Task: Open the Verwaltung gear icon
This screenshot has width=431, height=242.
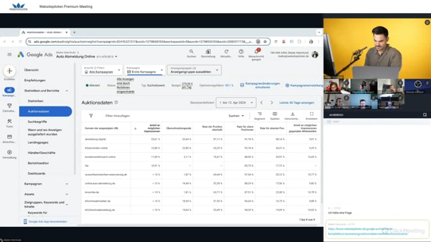Action: pos(9,152)
